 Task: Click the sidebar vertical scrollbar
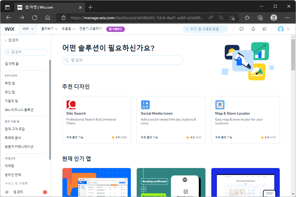tap(50, 110)
